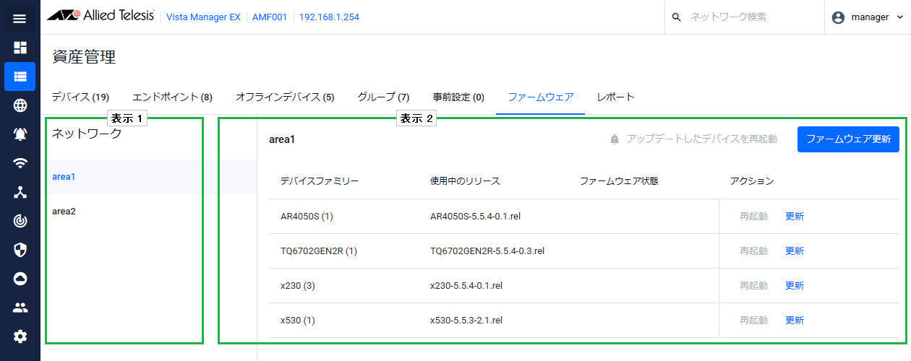
Task: Click 更新 link for the x530 row
Action: pos(795,321)
